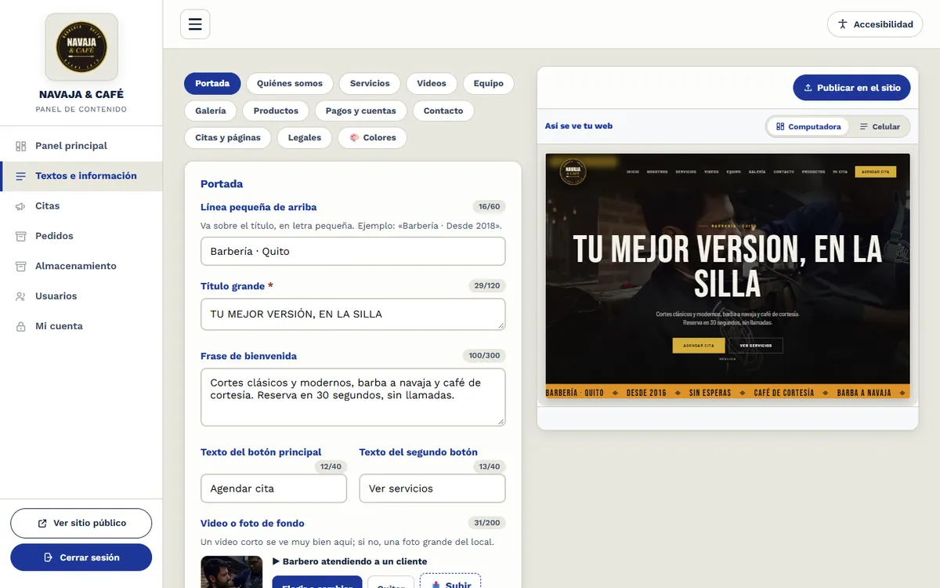Click GALERÍA in the preview navigation
Image resolution: width=940 pixels, height=588 pixels.
pos(757,172)
